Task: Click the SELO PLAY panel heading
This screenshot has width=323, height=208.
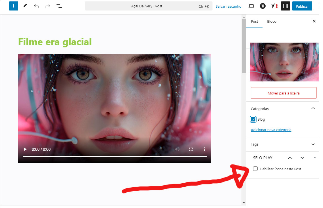Action: [x=263, y=158]
